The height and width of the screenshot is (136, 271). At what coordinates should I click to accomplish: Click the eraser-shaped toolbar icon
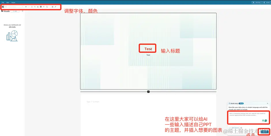tap(52, 7)
